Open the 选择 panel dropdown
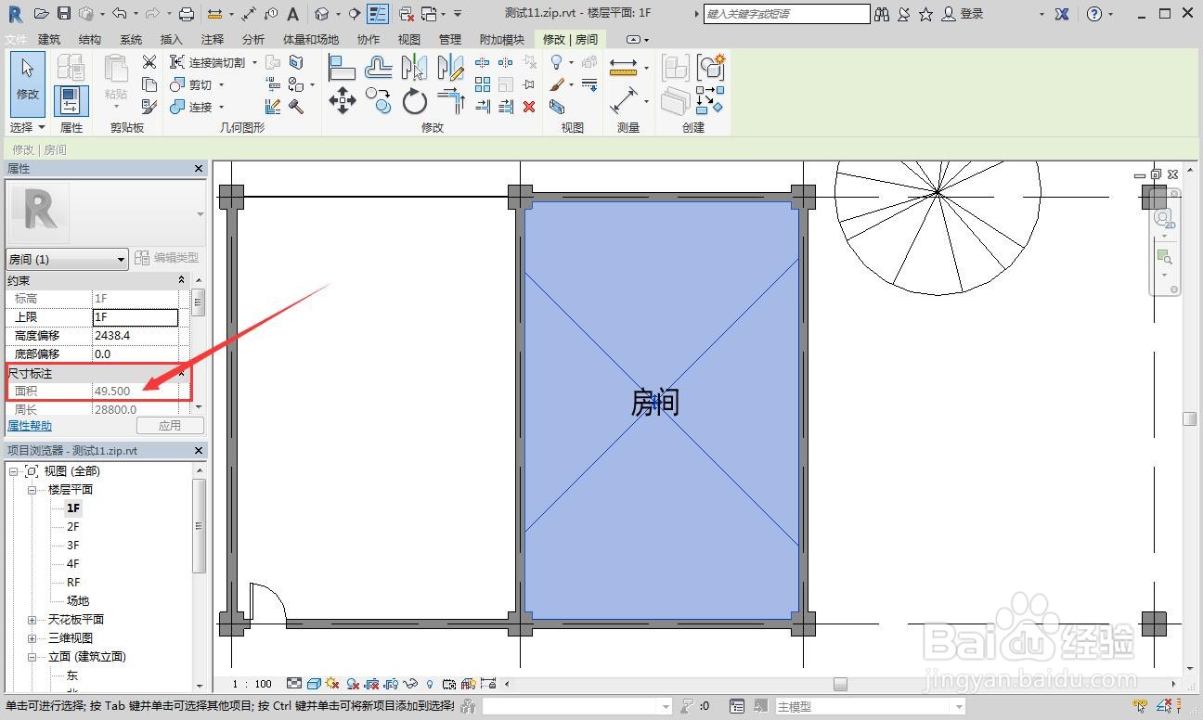This screenshot has width=1203, height=720. tap(28, 127)
